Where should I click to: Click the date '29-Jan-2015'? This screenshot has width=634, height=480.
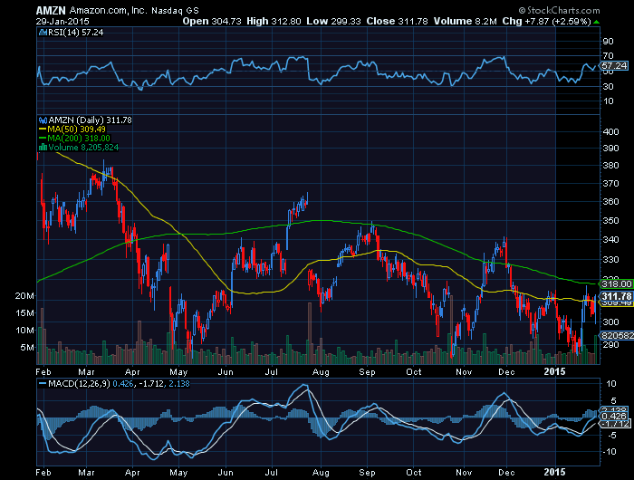pos(62,22)
